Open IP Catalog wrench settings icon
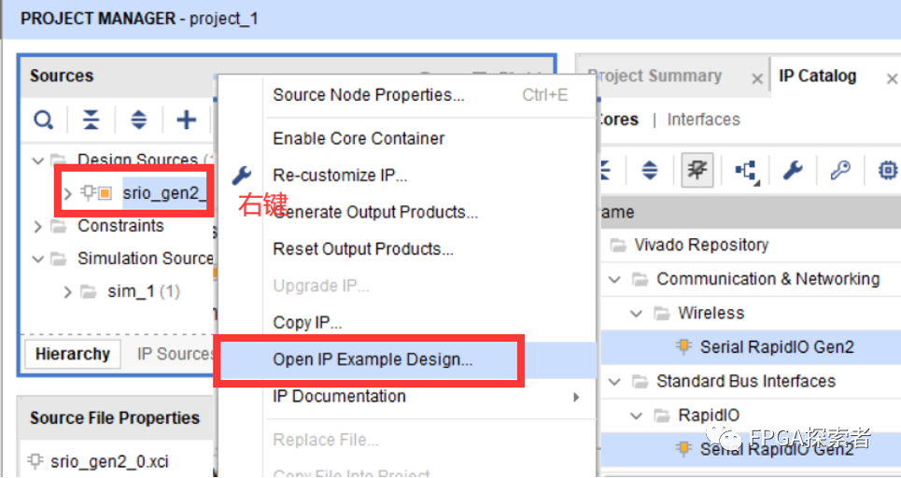Image resolution: width=901 pixels, height=478 pixels. pyautogui.click(x=793, y=170)
